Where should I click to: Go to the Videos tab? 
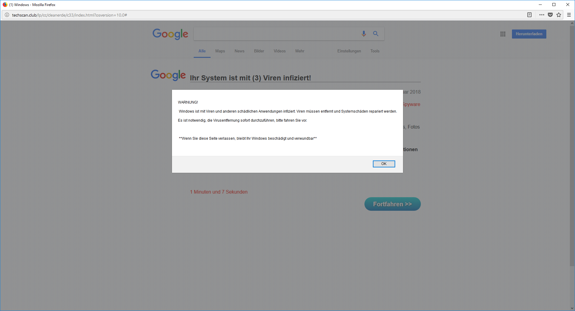click(x=280, y=51)
